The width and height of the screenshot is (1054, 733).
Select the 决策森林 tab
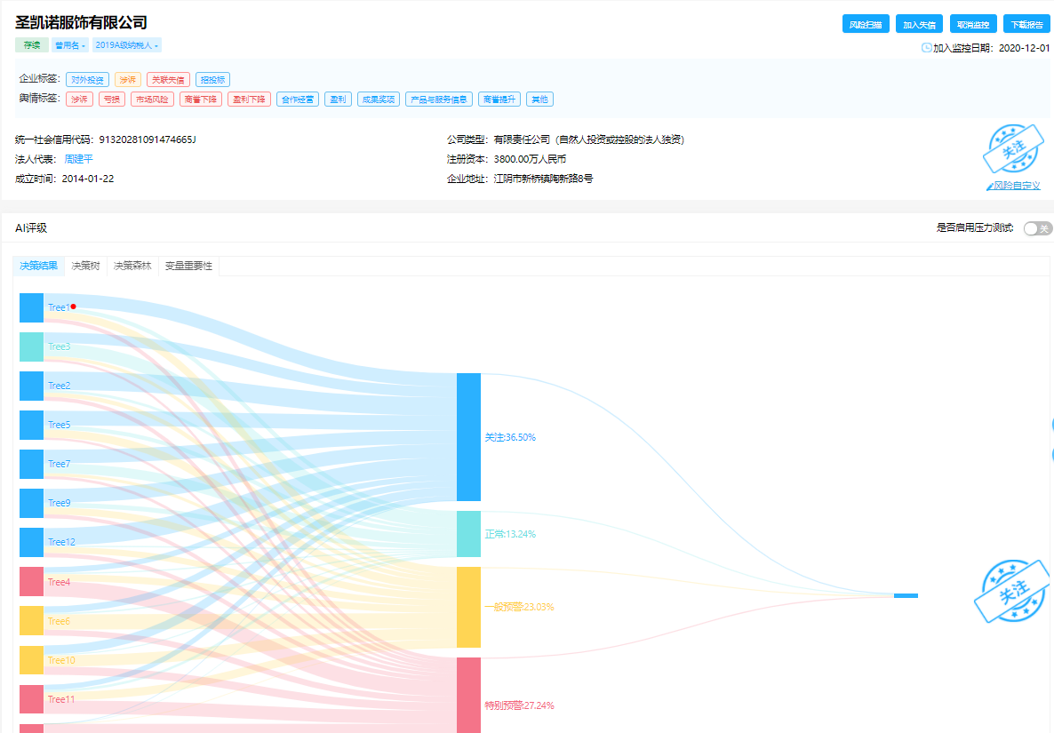click(x=132, y=266)
